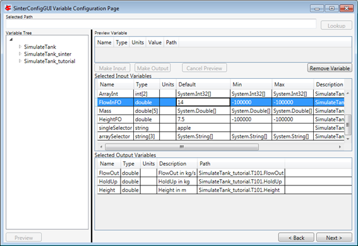Viewport: 358px width, 246px height.
Task: Click the FlowOut in kg/s description cell
Action: click(177, 173)
